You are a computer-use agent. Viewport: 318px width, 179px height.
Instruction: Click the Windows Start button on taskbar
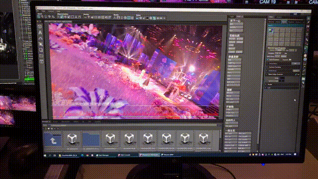(x=45, y=155)
